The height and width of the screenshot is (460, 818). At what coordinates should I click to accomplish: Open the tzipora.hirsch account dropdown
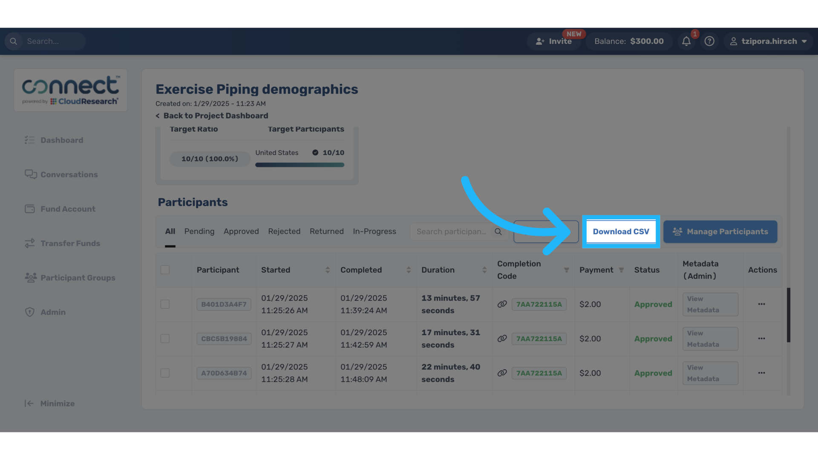coord(768,41)
